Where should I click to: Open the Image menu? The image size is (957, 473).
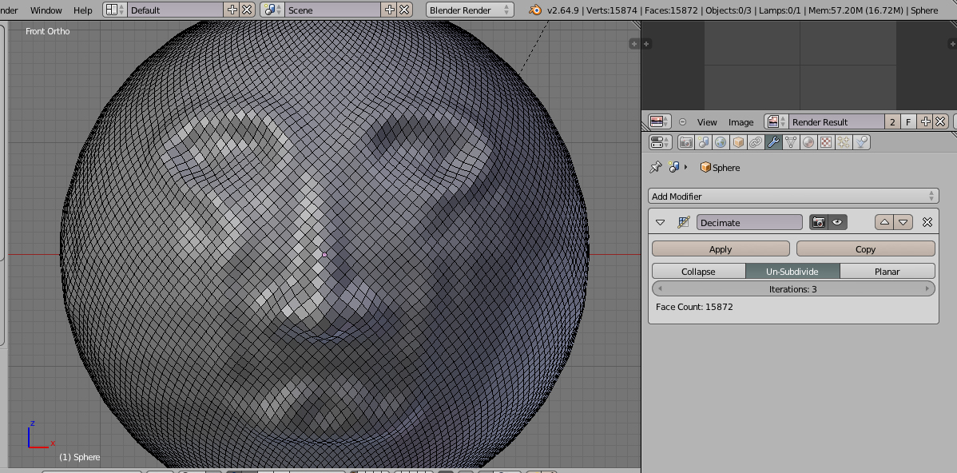[x=741, y=122]
